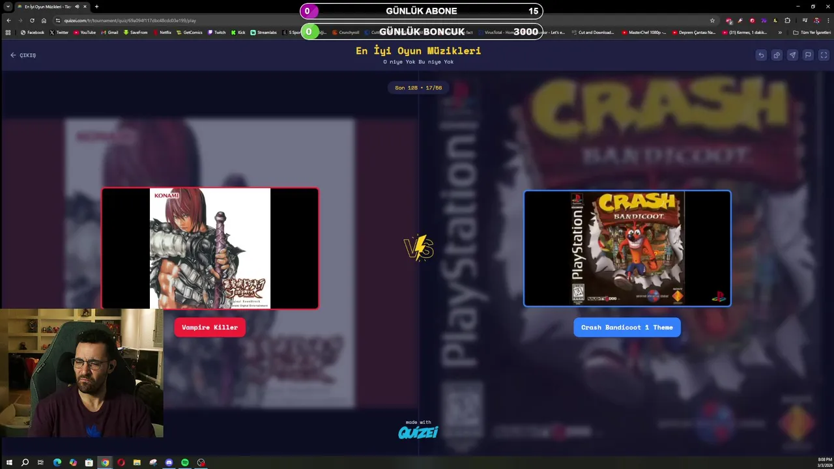The height and width of the screenshot is (469, 834).
Task: Open the Windows Start button
Action: click(x=9, y=462)
